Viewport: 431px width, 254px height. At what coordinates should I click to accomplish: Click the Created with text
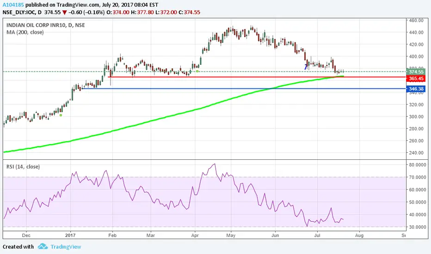coord(18,247)
